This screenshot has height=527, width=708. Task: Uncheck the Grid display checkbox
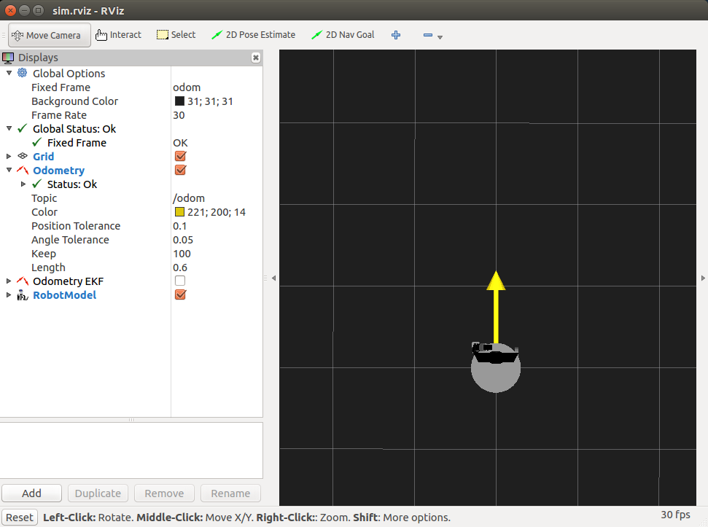tap(180, 156)
